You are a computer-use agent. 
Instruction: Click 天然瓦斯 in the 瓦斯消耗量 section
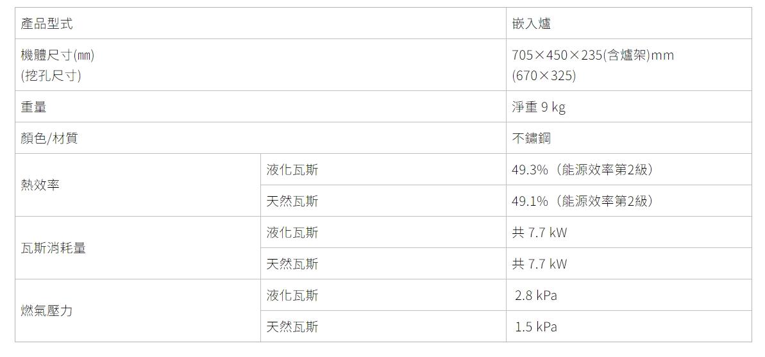[x=292, y=264]
